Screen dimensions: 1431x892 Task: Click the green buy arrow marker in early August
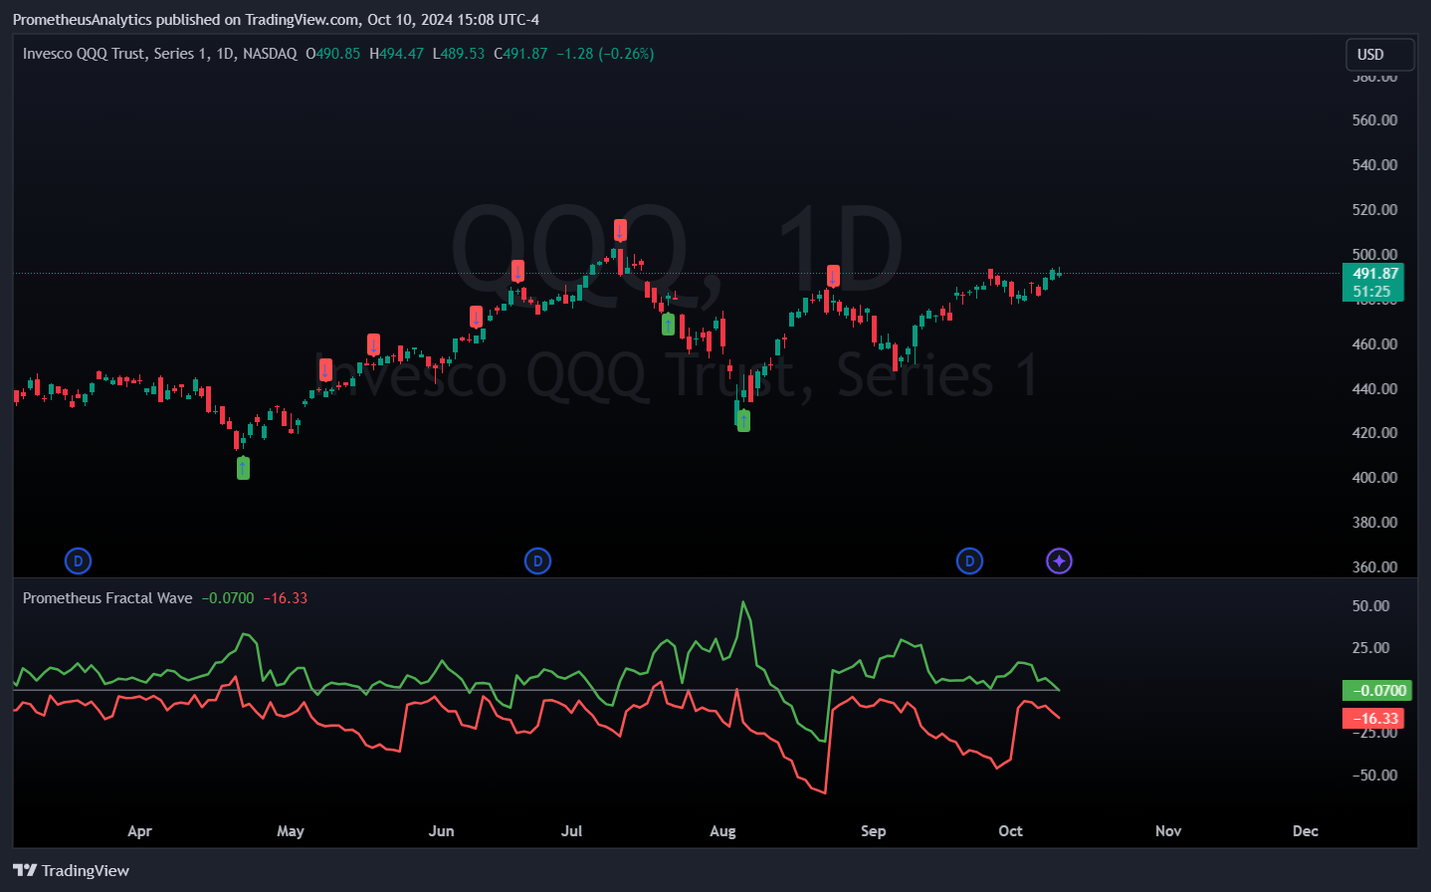743,420
